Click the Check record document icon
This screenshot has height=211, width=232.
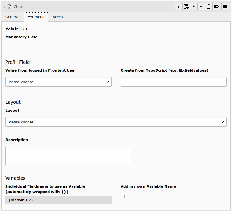point(10,7)
